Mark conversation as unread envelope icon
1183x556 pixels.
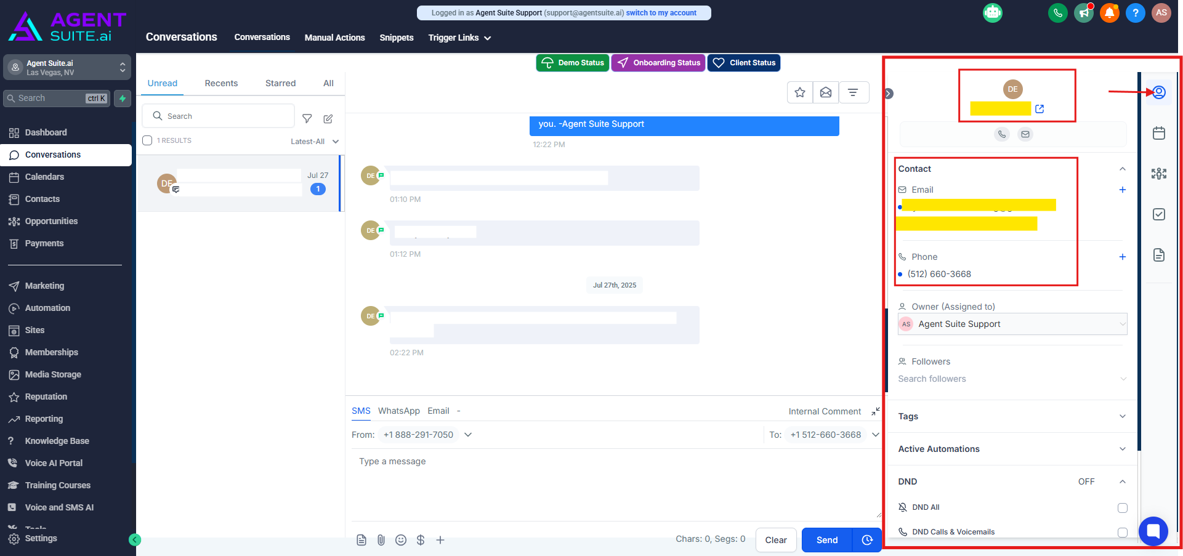tap(826, 92)
